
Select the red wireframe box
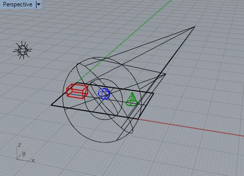coord(77,91)
